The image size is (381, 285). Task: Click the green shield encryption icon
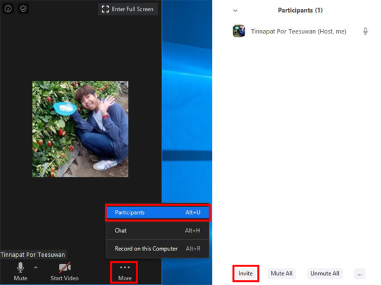23,9
